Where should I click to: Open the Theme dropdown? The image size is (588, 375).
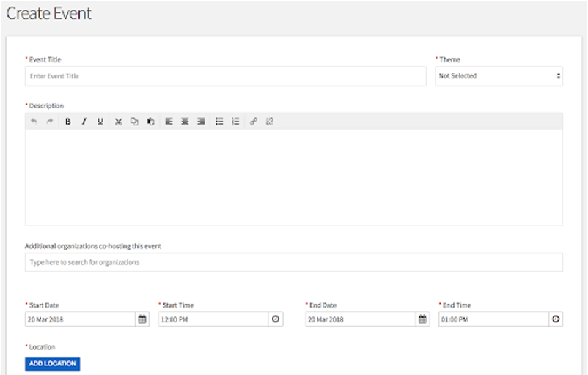click(x=499, y=76)
